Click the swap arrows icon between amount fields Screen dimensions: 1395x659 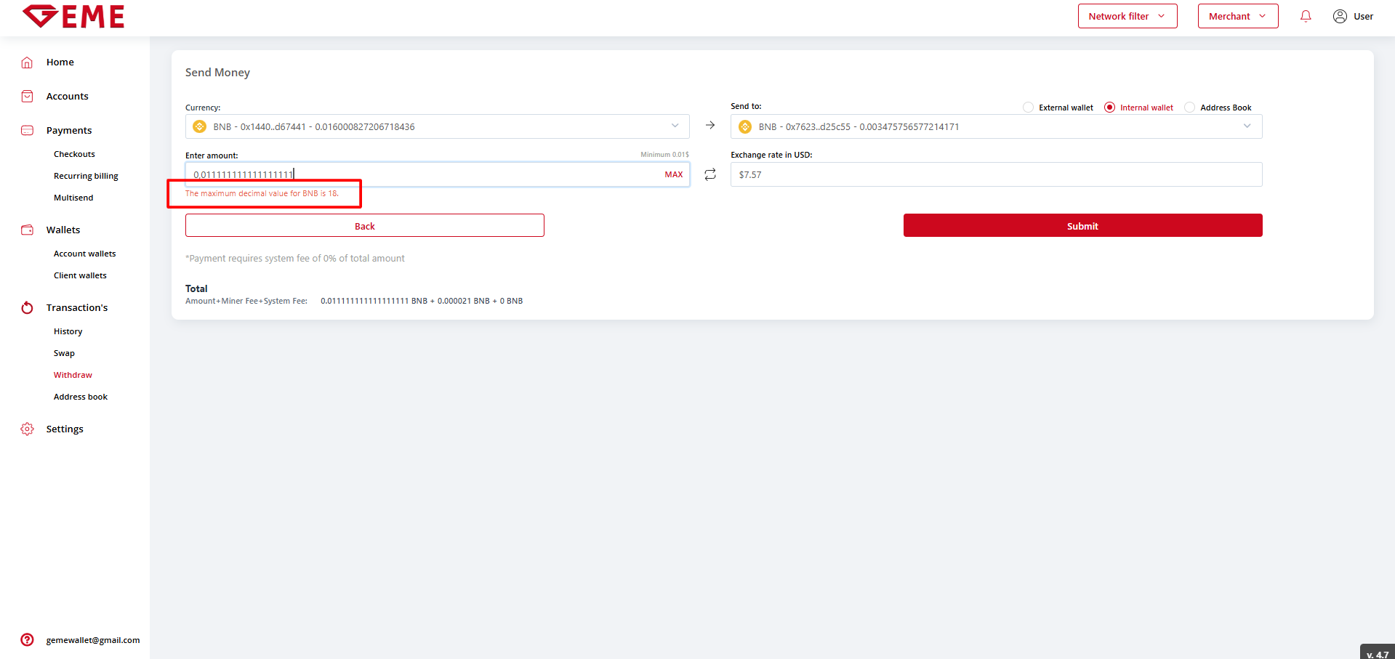point(710,174)
